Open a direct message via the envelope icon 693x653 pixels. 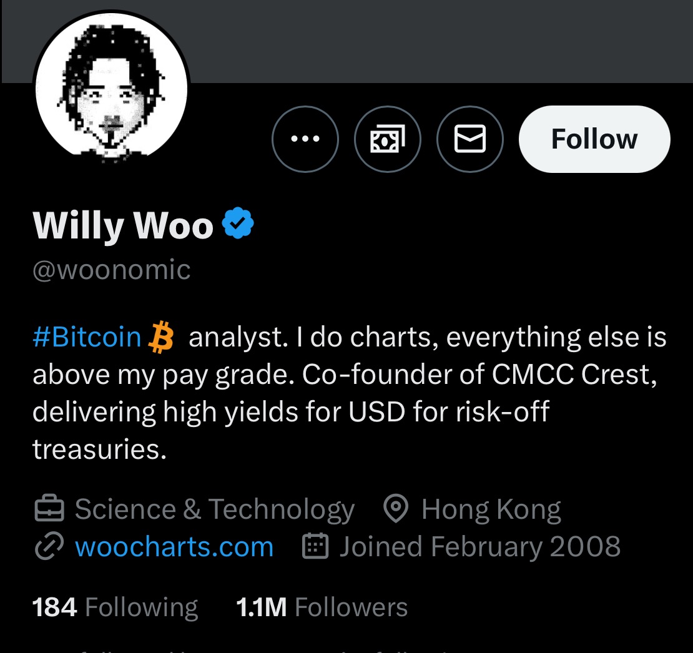(470, 139)
